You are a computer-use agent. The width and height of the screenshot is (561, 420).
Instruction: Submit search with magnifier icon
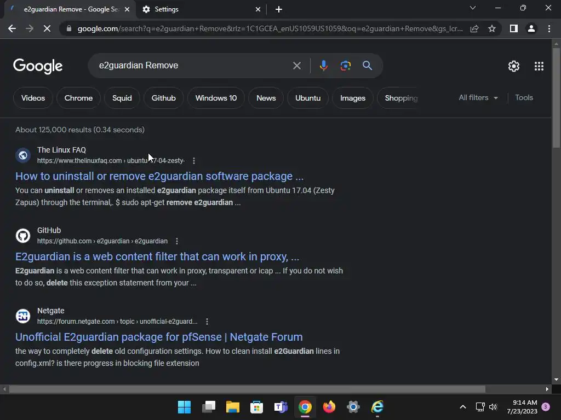click(x=367, y=66)
